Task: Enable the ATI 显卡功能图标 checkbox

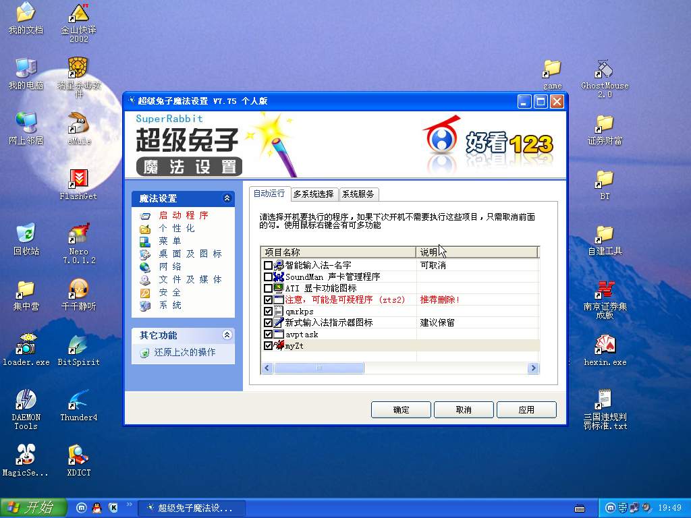Action: tap(267, 289)
